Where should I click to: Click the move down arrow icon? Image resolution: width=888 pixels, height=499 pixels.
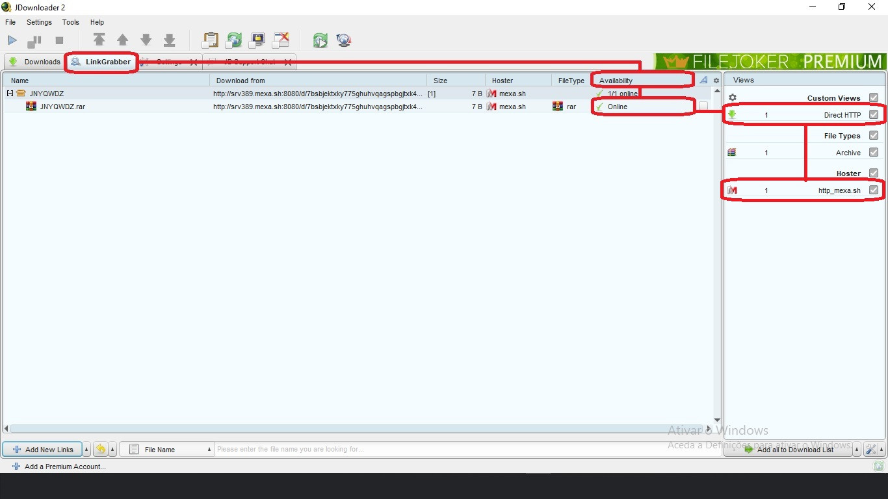pyautogui.click(x=146, y=40)
